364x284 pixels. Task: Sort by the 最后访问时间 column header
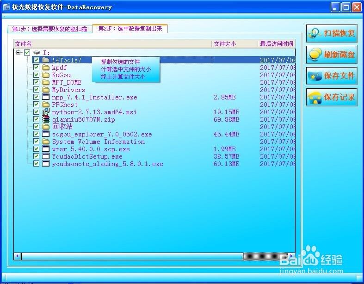tap(277, 44)
